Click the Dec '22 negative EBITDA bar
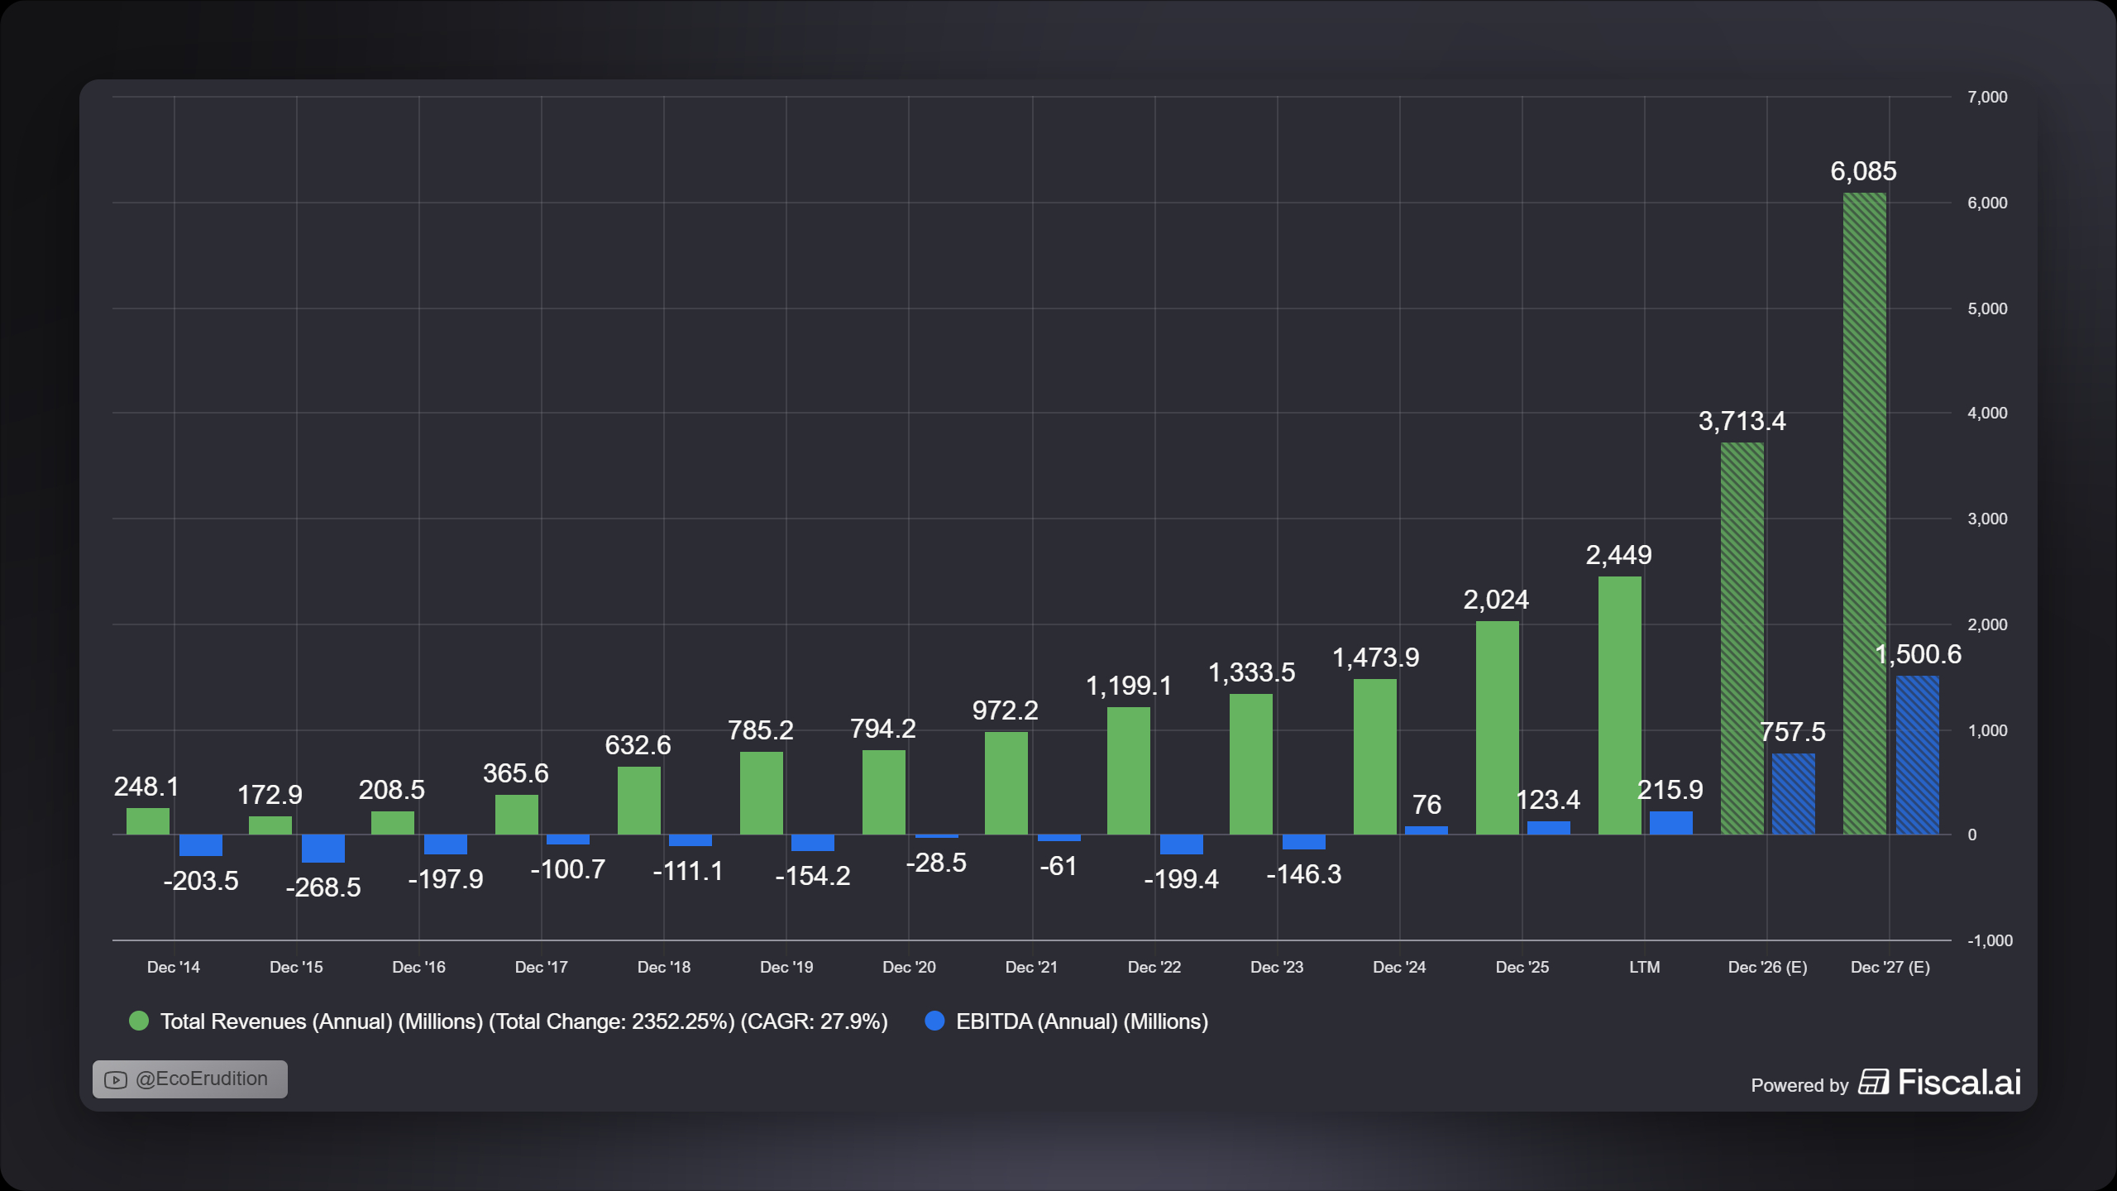The image size is (2117, 1191). click(1182, 844)
